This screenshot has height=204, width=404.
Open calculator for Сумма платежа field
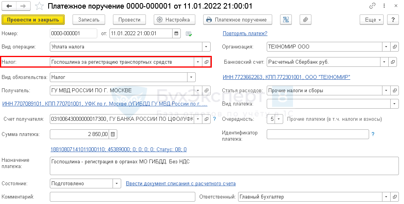pos(113,134)
